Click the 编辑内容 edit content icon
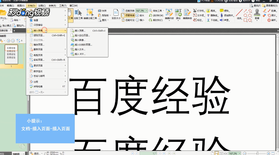The width and height of the screenshot is (279, 155). coord(169,15)
